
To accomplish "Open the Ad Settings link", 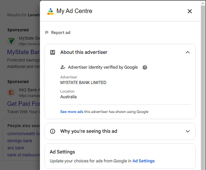I will click(x=143, y=161).
